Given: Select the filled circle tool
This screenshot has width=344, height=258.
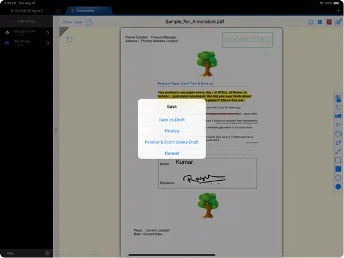Looking at the screenshot, I should pos(338,186).
